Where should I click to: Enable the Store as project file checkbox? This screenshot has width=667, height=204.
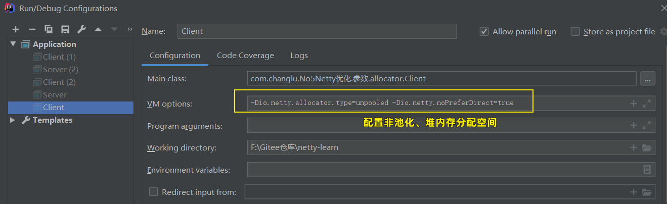575,31
